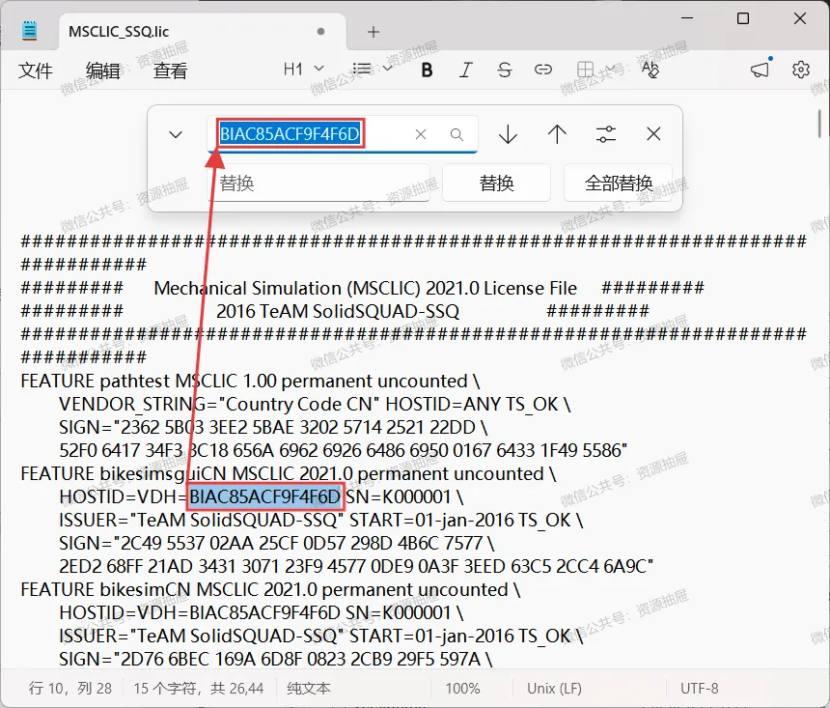Open Notepad settings gear
Screen dimensions: 830x708
pyautogui.click(x=800, y=70)
